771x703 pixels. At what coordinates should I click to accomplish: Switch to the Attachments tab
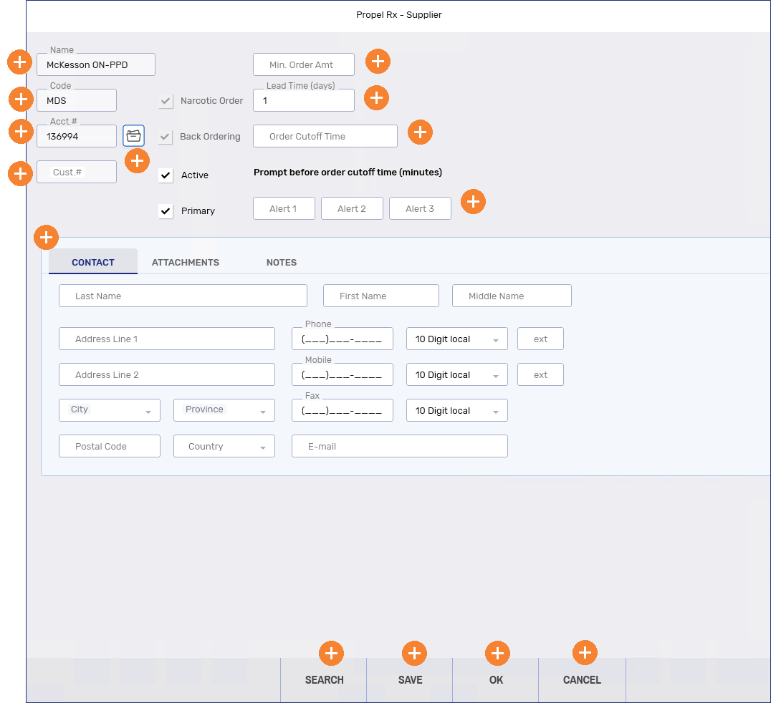186,263
